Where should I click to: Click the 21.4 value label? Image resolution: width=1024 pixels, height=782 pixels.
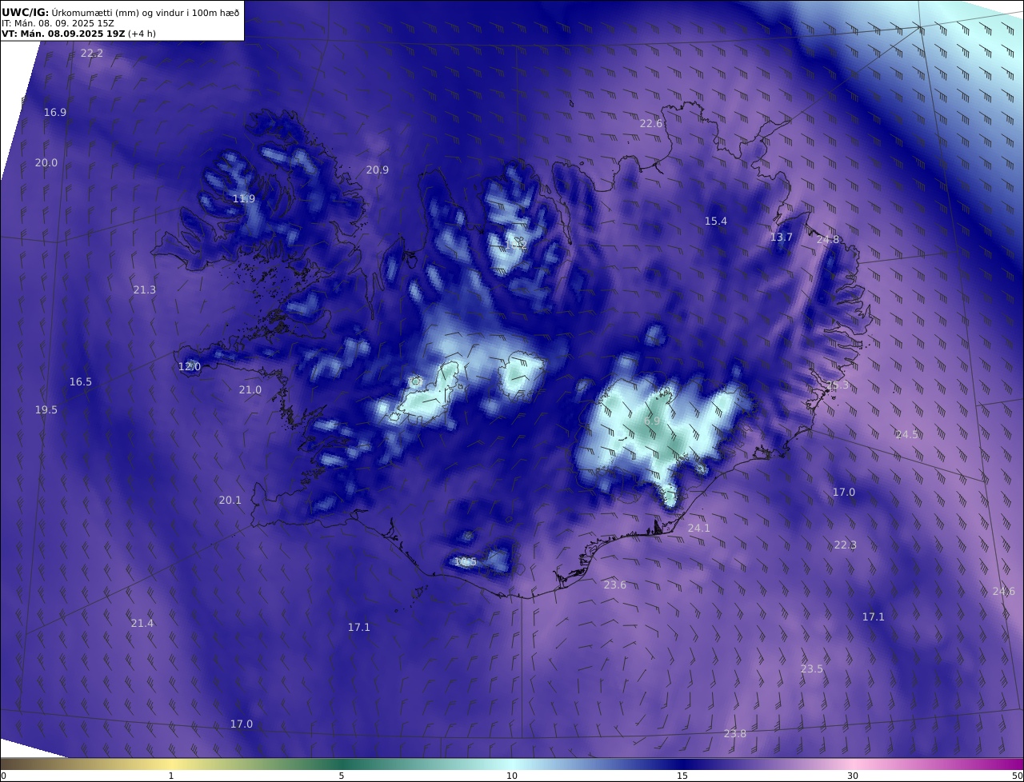tap(142, 624)
